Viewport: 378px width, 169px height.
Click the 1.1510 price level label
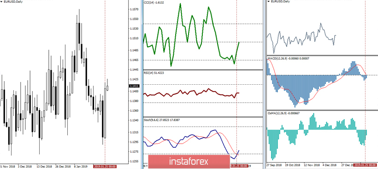point(134,38)
